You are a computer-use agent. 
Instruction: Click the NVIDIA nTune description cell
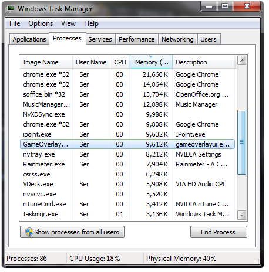click(202, 204)
